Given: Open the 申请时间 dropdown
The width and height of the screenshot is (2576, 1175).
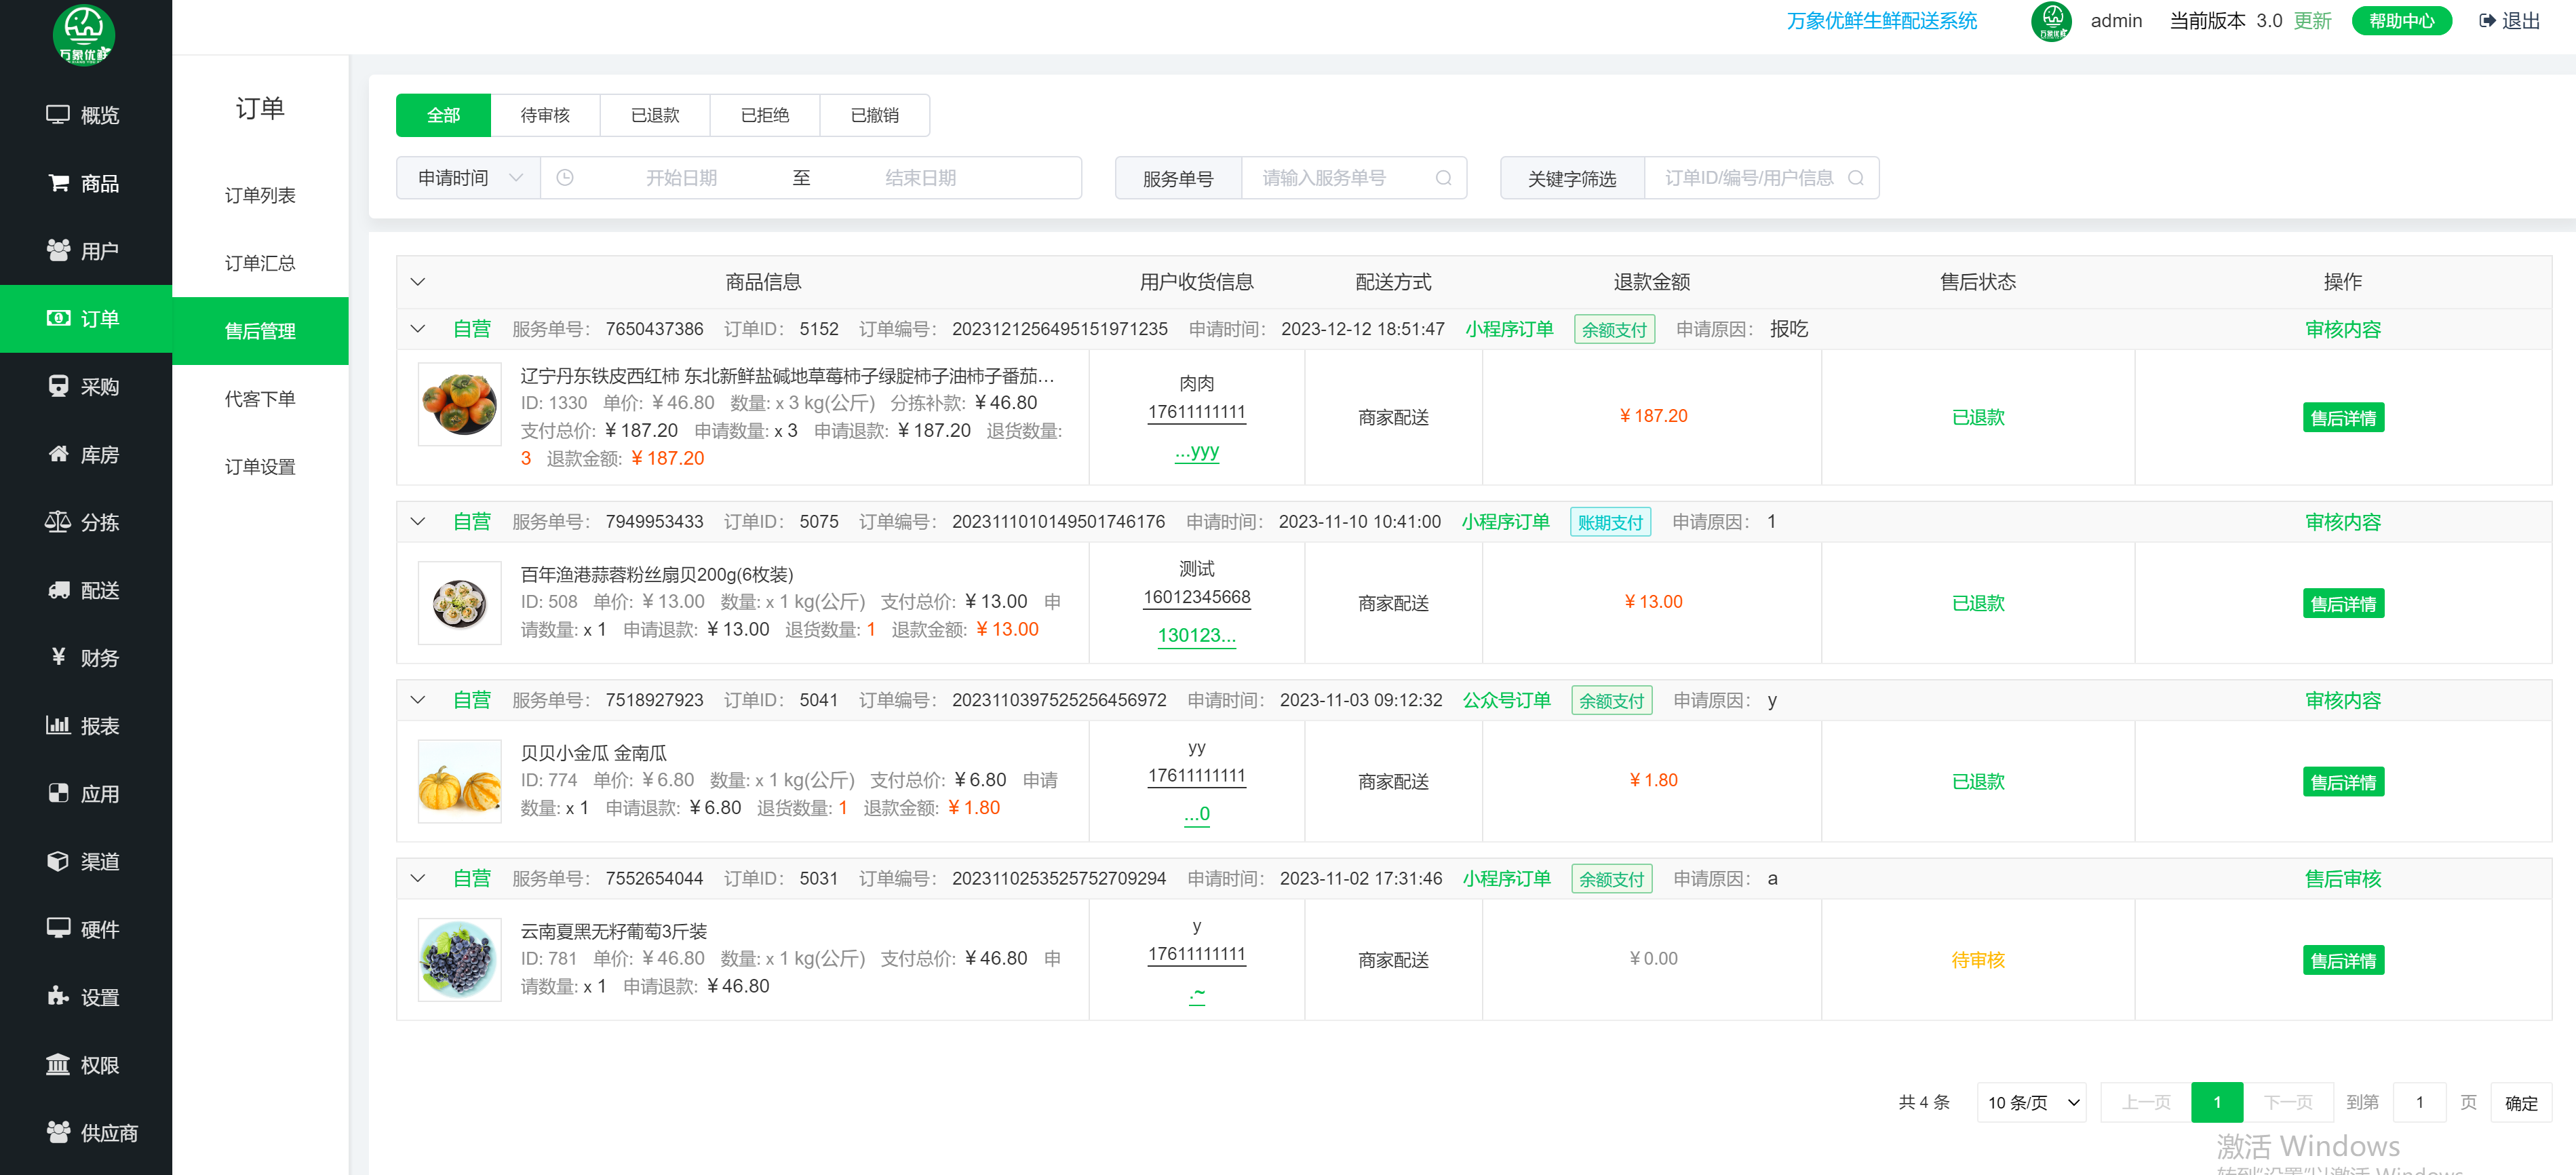Looking at the screenshot, I should coord(469,178).
